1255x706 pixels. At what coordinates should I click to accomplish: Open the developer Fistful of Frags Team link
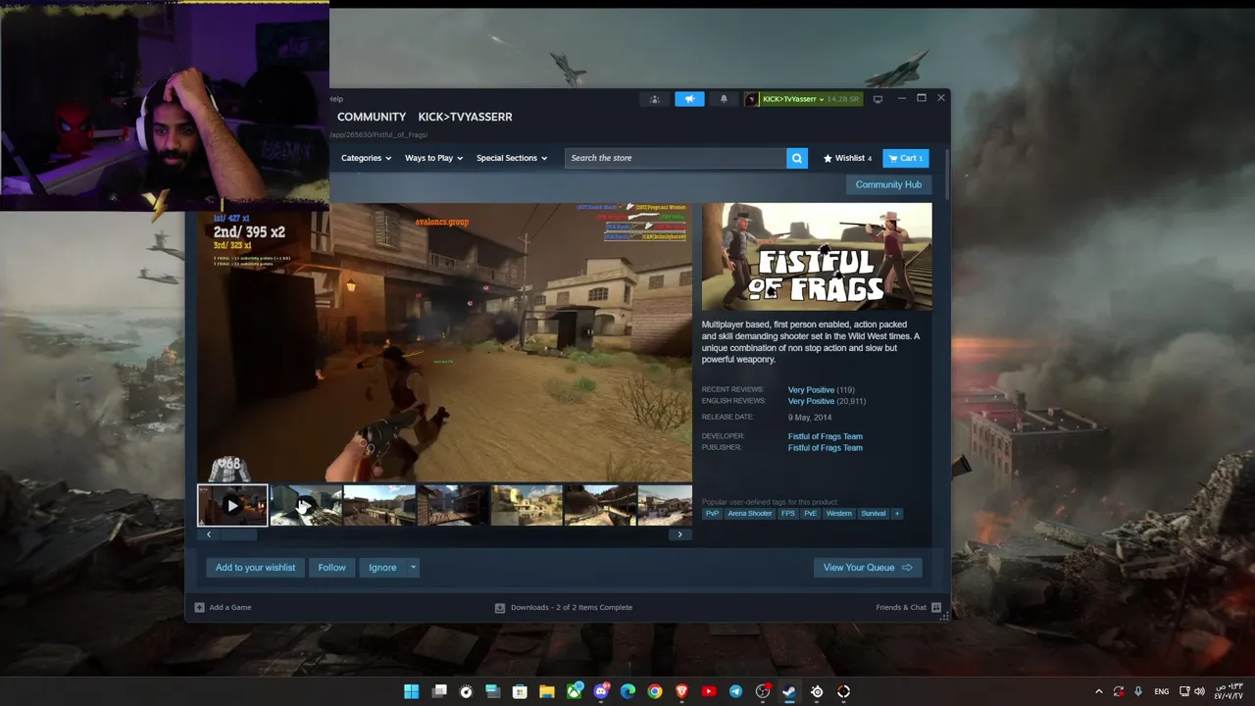coord(826,436)
